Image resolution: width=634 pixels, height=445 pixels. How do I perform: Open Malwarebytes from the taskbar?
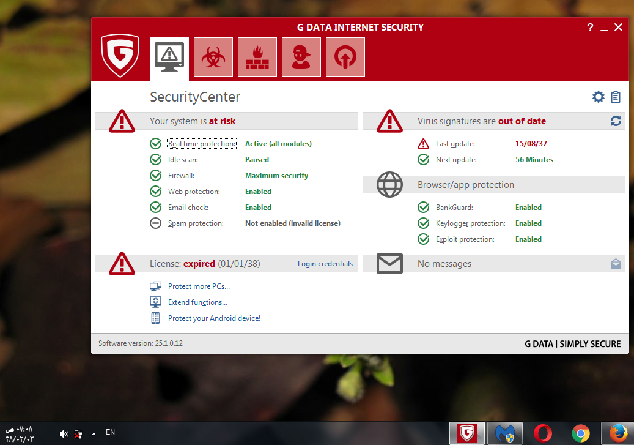click(x=505, y=433)
